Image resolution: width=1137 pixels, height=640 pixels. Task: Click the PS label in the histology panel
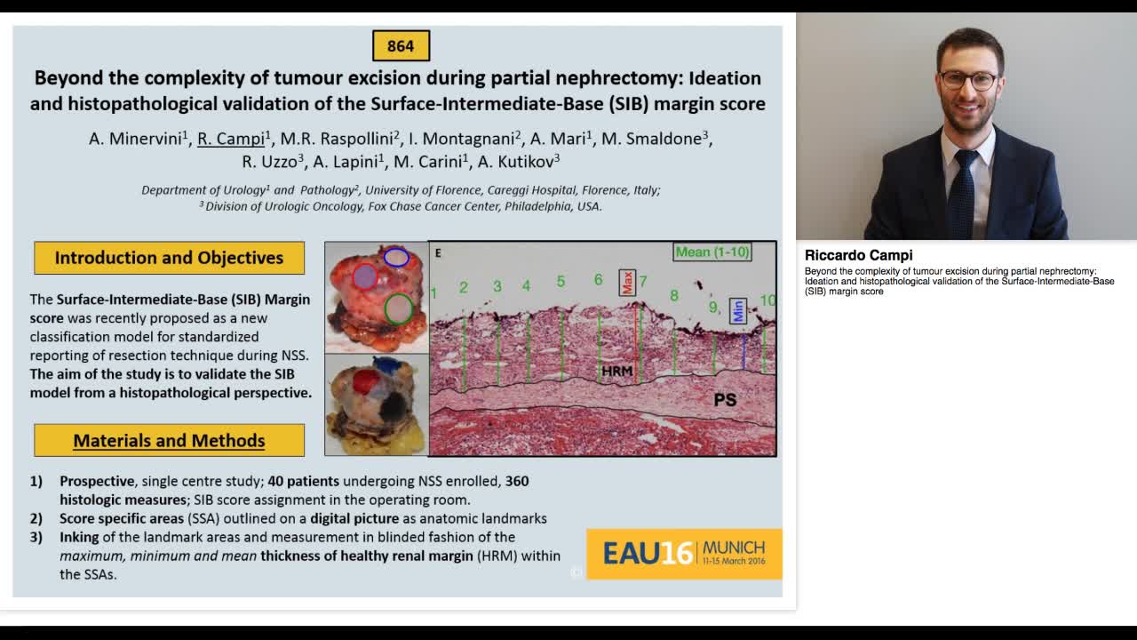click(725, 399)
